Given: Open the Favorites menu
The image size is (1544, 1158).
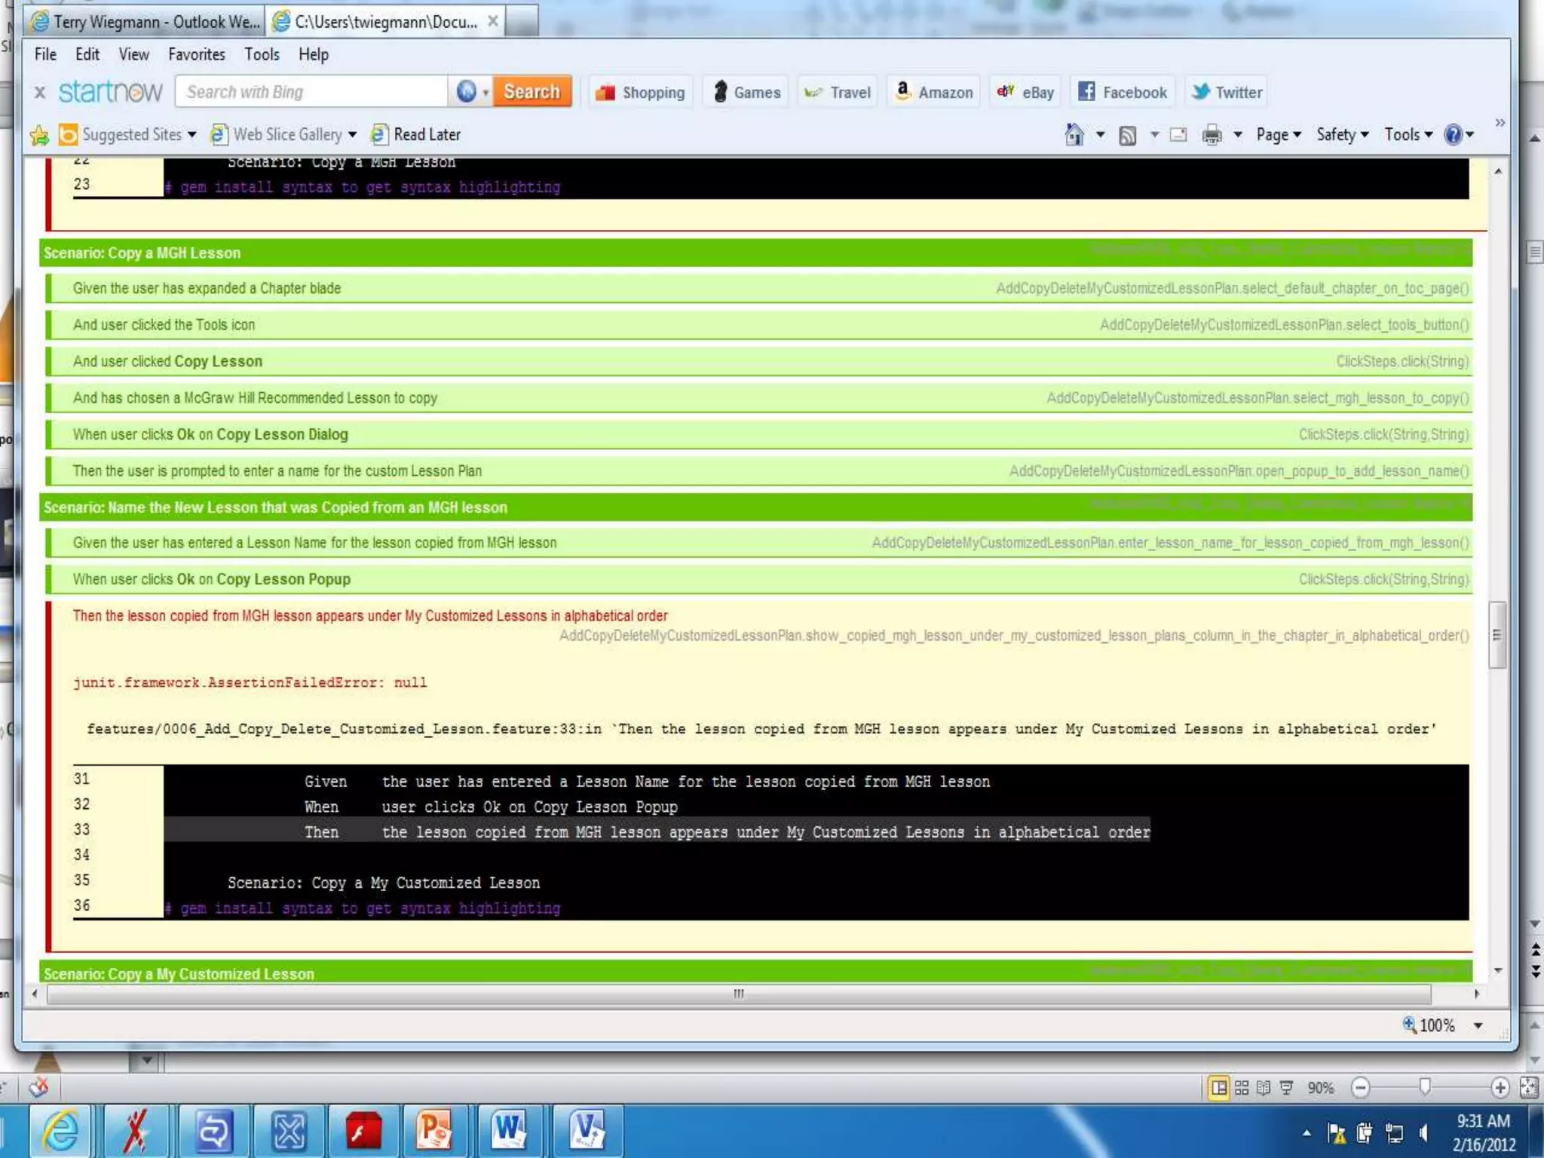Looking at the screenshot, I should point(196,54).
